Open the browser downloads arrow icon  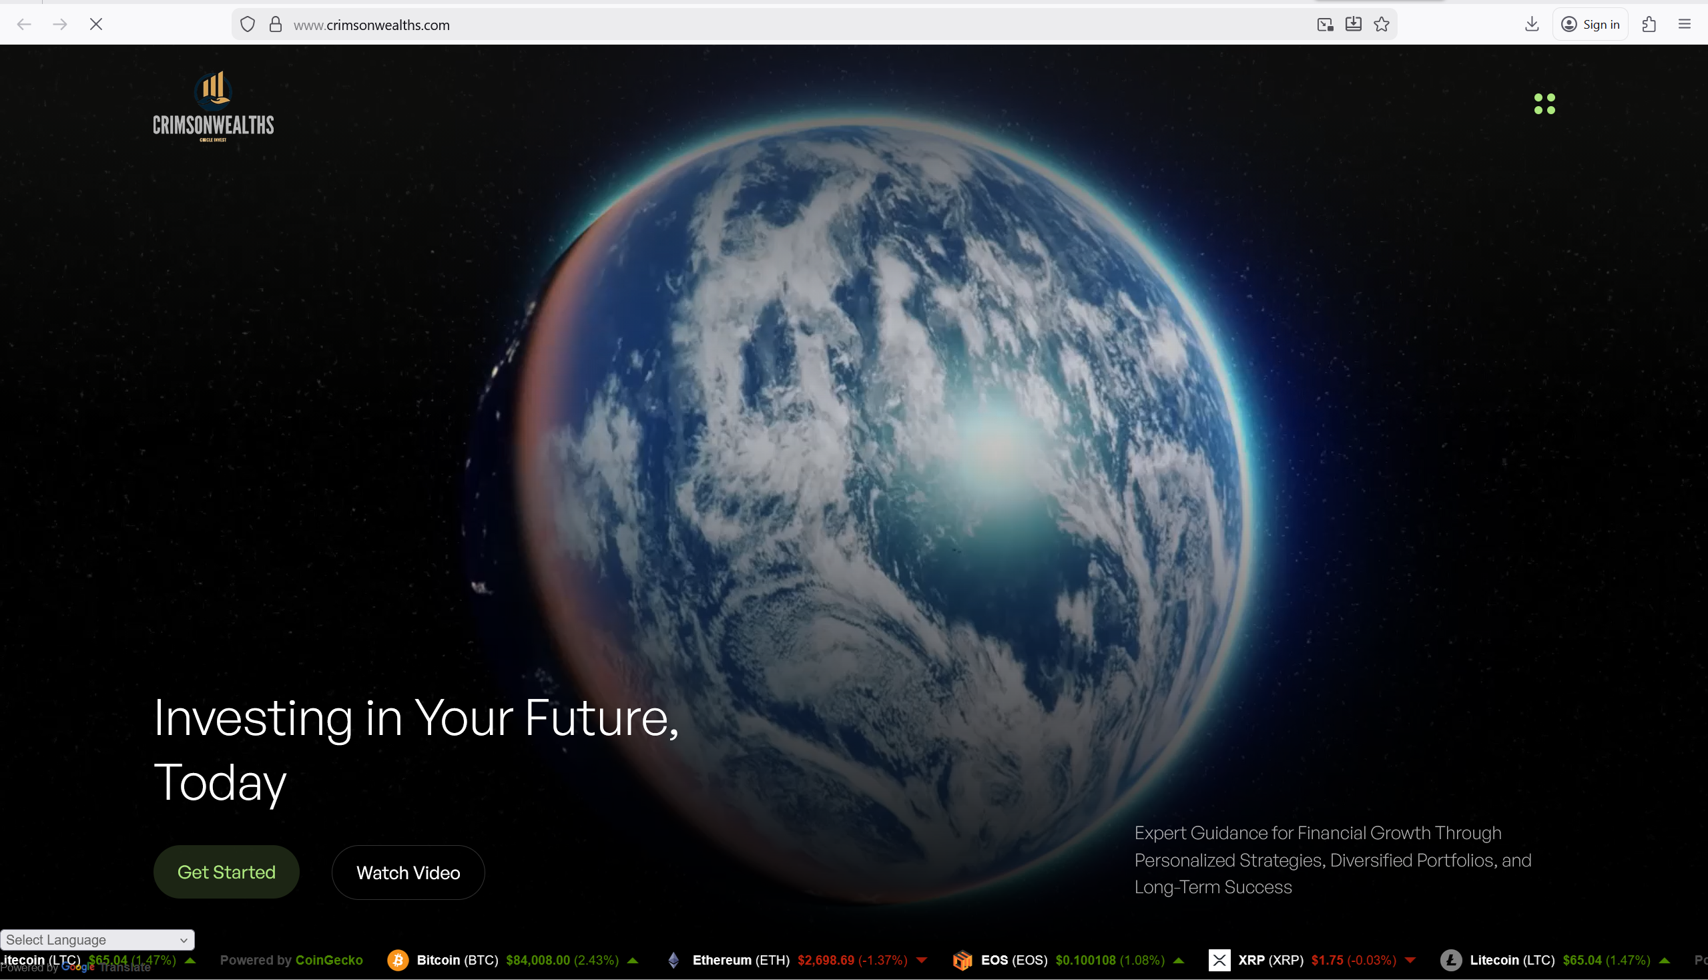pos(1531,25)
